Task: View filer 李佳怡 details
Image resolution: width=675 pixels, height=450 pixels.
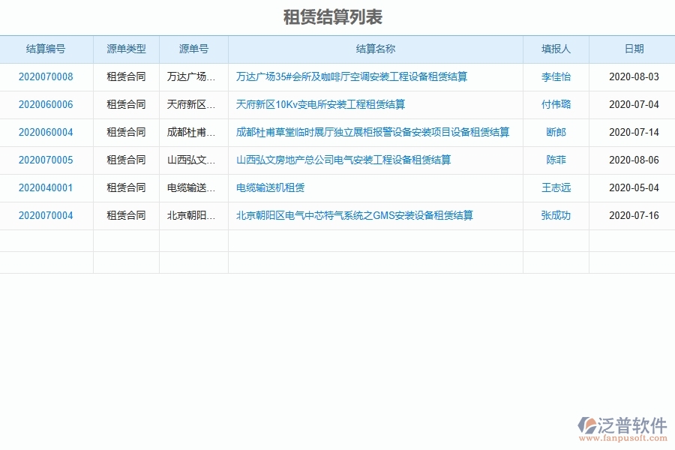Action: click(x=556, y=76)
